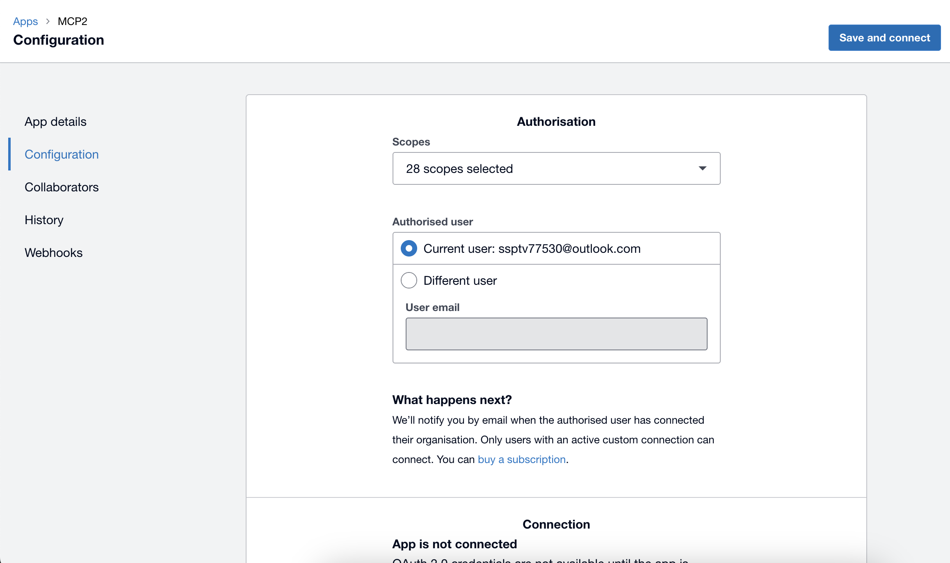
Task: Click the Scopes dropdown caret arrow
Action: click(x=703, y=168)
